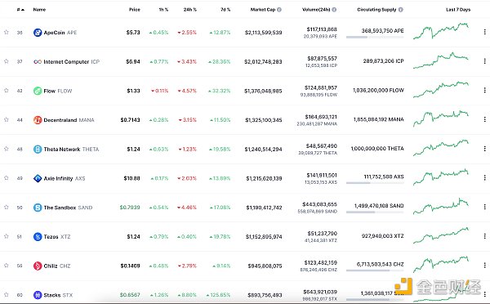Click the Volume(24h) info icon
Screen dimensions: 490x304
point(334,10)
